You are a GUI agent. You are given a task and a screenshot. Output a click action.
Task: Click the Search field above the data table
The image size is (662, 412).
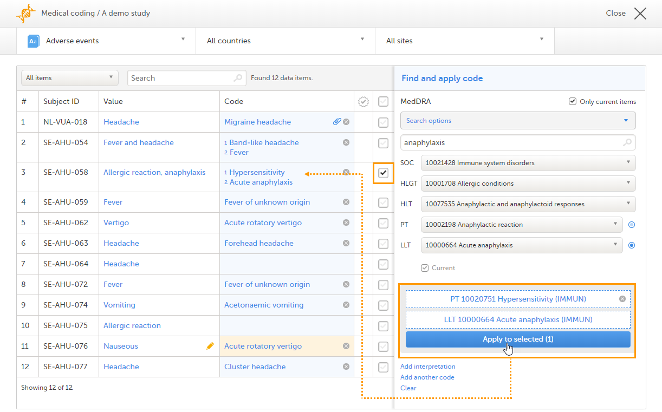pos(181,78)
